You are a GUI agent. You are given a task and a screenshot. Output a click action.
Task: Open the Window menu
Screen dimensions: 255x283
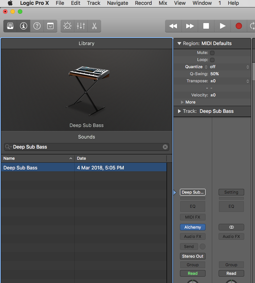pos(202,3)
